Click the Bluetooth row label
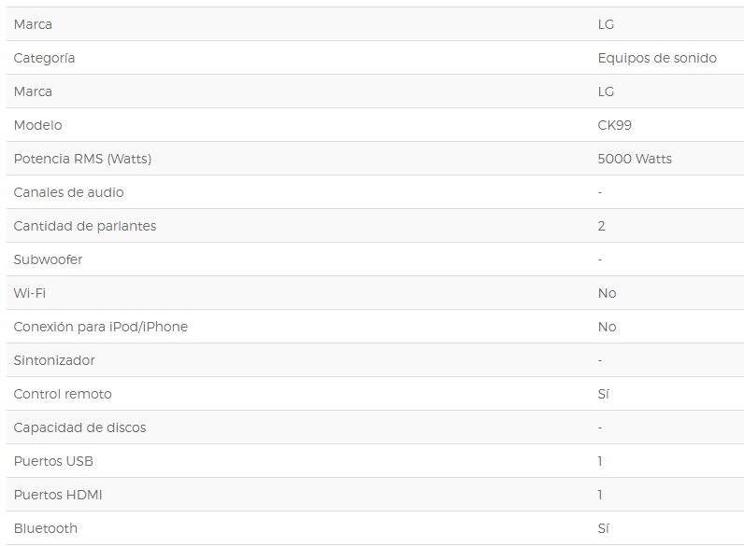Image resolution: width=744 pixels, height=546 pixels. [46, 528]
